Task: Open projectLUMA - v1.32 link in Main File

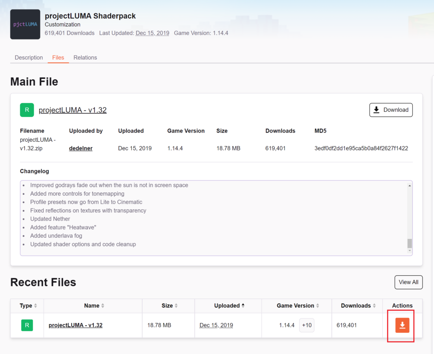Action: [x=72, y=110]
